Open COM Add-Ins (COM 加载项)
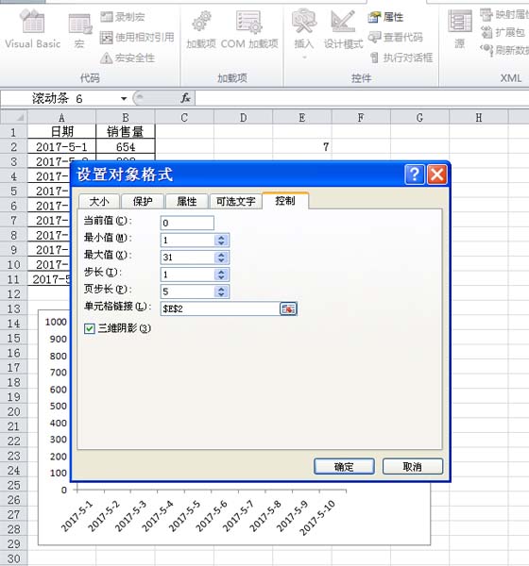 pyautogui.click(x=249, y=29)
